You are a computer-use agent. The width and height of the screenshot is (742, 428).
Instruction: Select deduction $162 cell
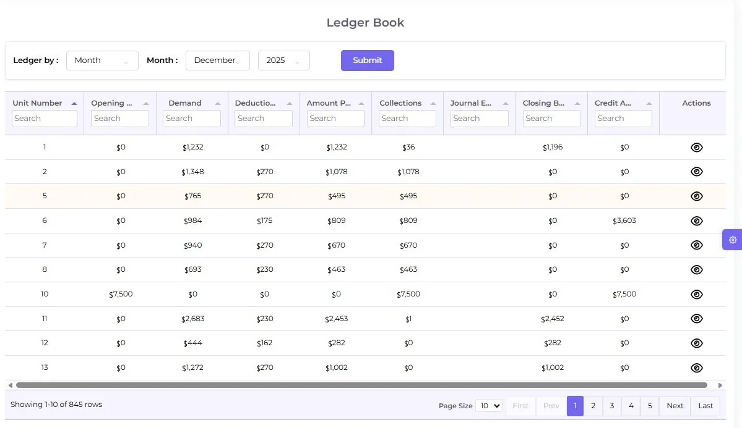[x=264, y=343]
